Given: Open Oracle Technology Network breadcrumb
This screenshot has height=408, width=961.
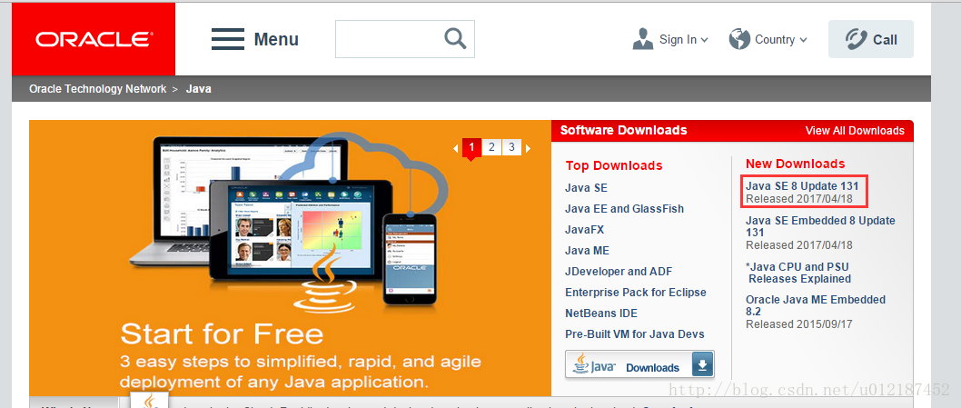Looking at the screenshot, I should (x=97, y=89).
